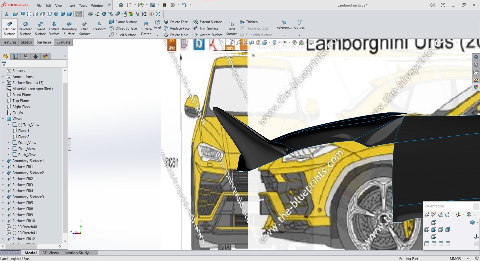This screenshot has width=480, height=261.
Task: Open the Insert menu
Action: pyautogui.click(x=71, y=5)
